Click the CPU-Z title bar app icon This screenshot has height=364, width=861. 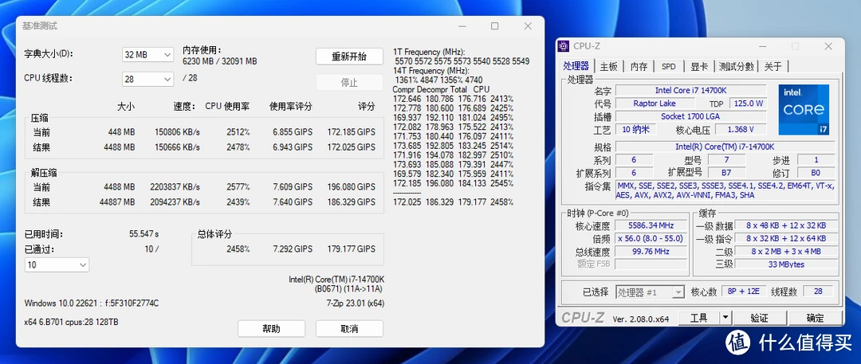pos(564,46)
